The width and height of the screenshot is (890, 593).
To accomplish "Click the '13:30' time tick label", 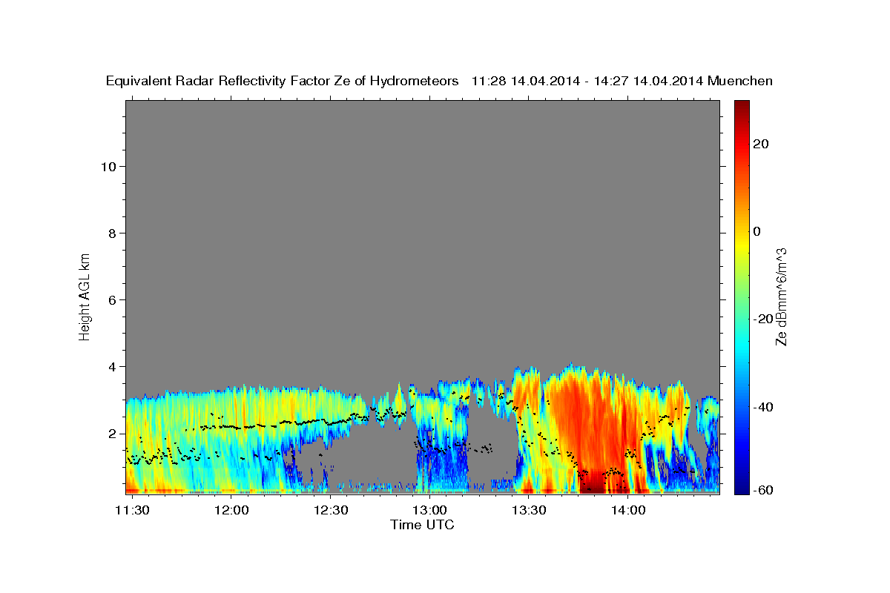I will (529, 510).
